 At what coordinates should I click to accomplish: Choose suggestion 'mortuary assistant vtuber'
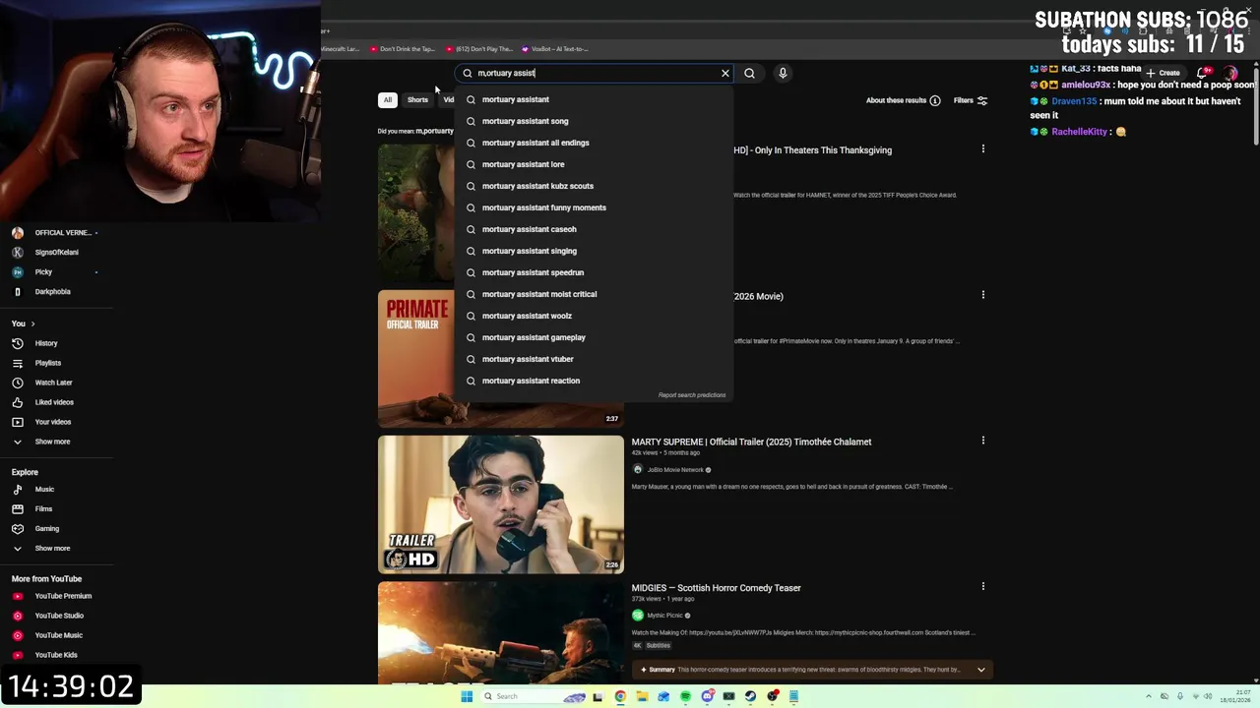click(x=594, y=359)
